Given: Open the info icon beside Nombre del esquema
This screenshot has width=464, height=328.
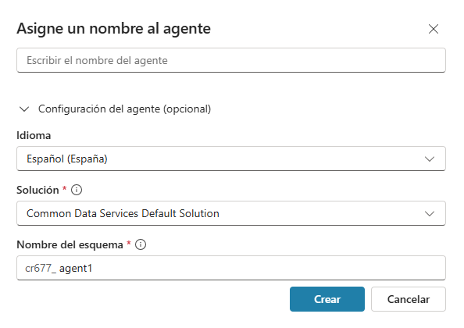Looking at the screenshot, I should tap(141, 244).
